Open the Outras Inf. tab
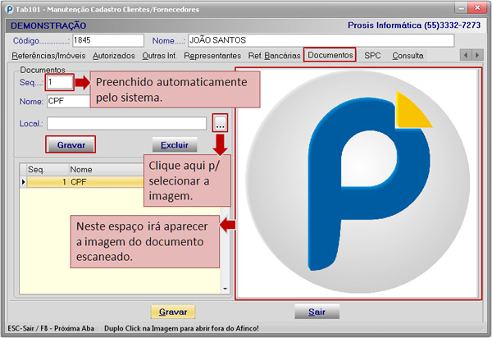492x338 pixels. click(x=159, y=56)
